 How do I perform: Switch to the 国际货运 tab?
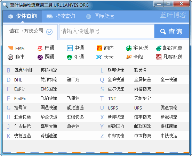(x=100, y=16)
